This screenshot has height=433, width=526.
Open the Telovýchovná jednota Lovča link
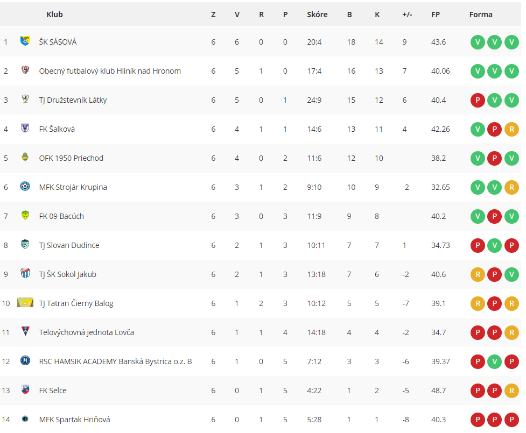point(86,332)
